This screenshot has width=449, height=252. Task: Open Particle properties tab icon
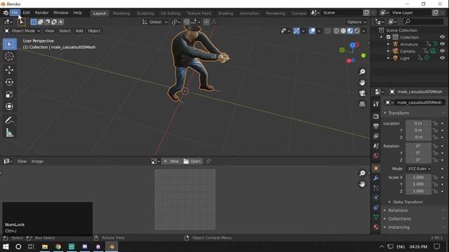coord(376,188)
